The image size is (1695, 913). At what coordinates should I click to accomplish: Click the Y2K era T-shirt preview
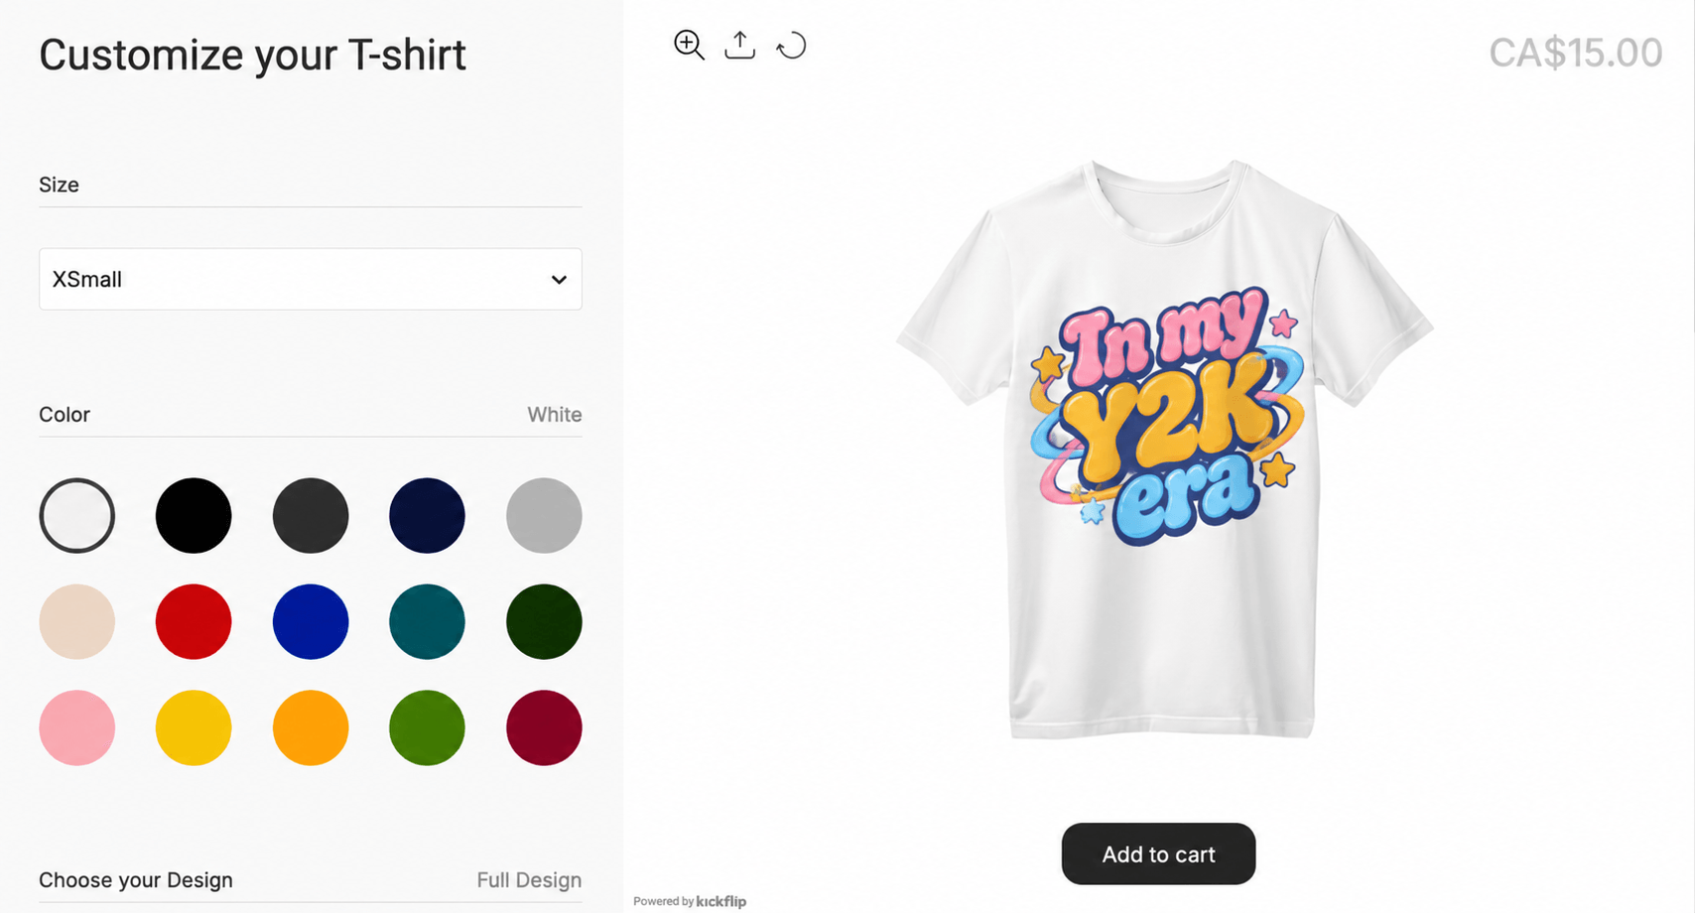pos(1163,449)
